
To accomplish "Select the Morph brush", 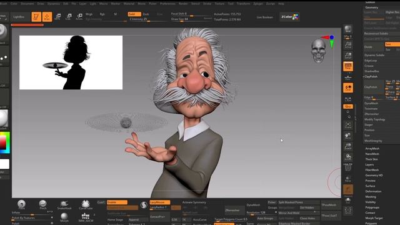I will [64, 217].
